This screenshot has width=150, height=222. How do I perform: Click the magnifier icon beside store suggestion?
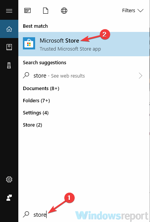point(26,76)
